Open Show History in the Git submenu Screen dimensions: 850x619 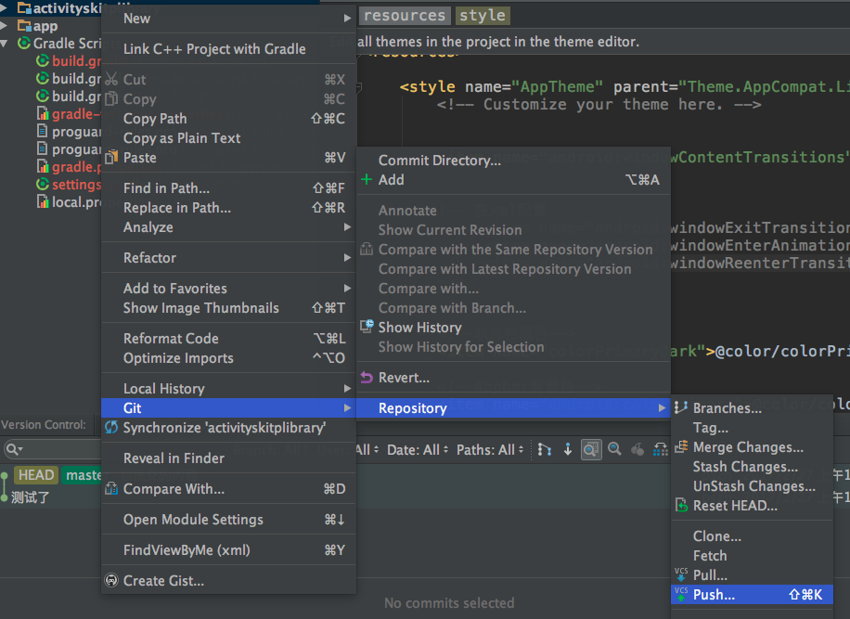[513, 328]
